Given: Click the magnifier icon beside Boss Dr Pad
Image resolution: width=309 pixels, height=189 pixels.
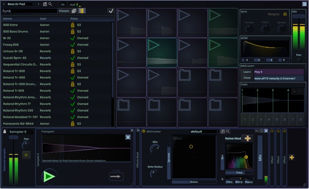Looking at the screenshot, I should coord(50,4).
